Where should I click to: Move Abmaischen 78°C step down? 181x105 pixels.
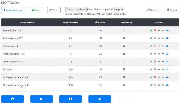coord(163,62)
